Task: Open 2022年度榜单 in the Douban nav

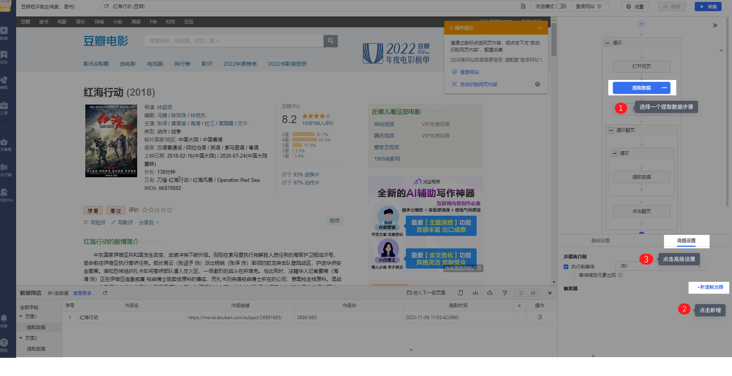Action: (240, 64)
